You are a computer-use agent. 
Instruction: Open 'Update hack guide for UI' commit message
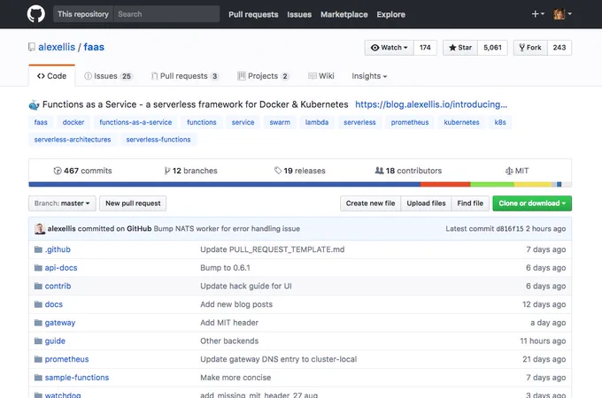tap(246, 286)
